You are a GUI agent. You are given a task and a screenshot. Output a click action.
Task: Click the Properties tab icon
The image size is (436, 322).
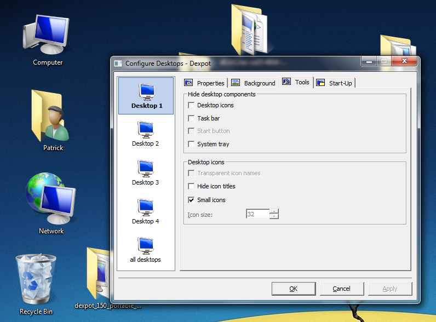(x=188, y=83)
